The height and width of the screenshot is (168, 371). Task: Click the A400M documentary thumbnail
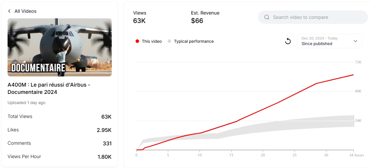(60, 47)
